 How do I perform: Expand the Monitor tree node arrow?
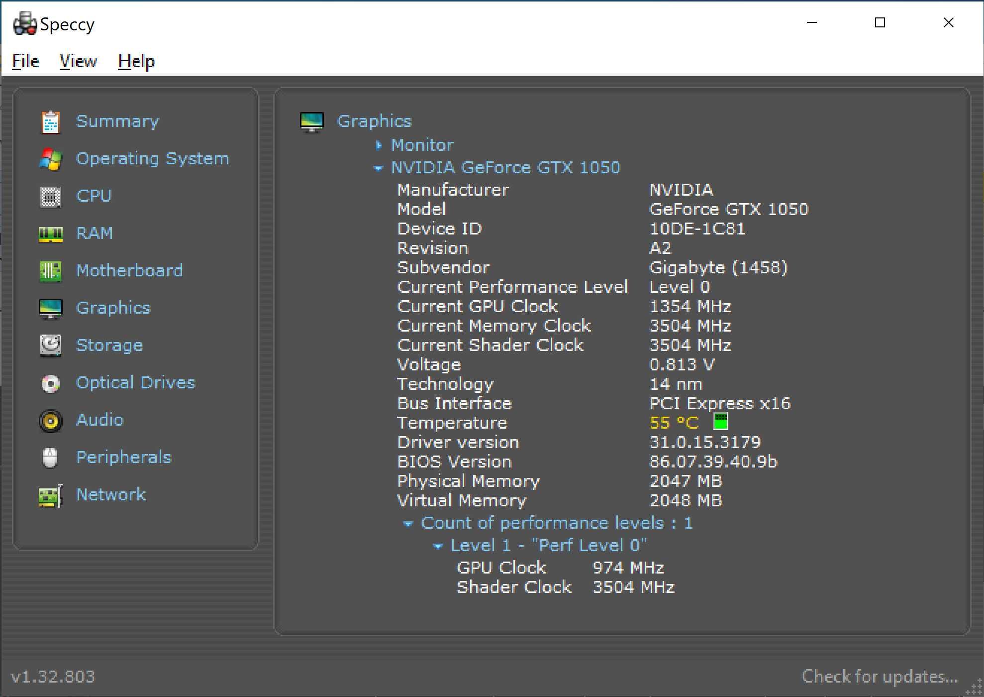pyautogui.click(x=379, y=145)
